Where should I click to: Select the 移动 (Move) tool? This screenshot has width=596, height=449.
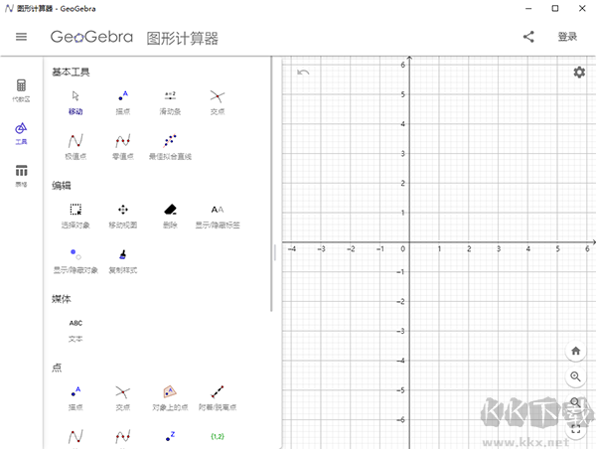[x=75, y=102]
